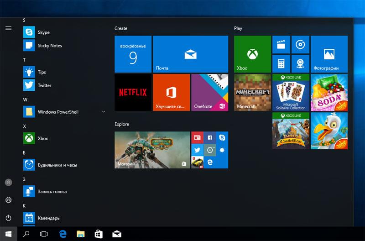This screenshot has width=365, height=241.
Task: Open Microsoft Edge from the taskbar
Action: pos(62,234)
